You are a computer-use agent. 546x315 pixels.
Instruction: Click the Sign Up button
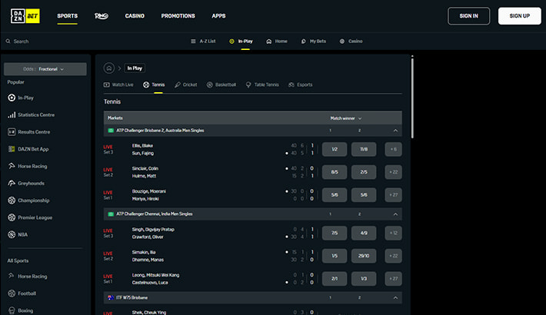coord(520,16)
